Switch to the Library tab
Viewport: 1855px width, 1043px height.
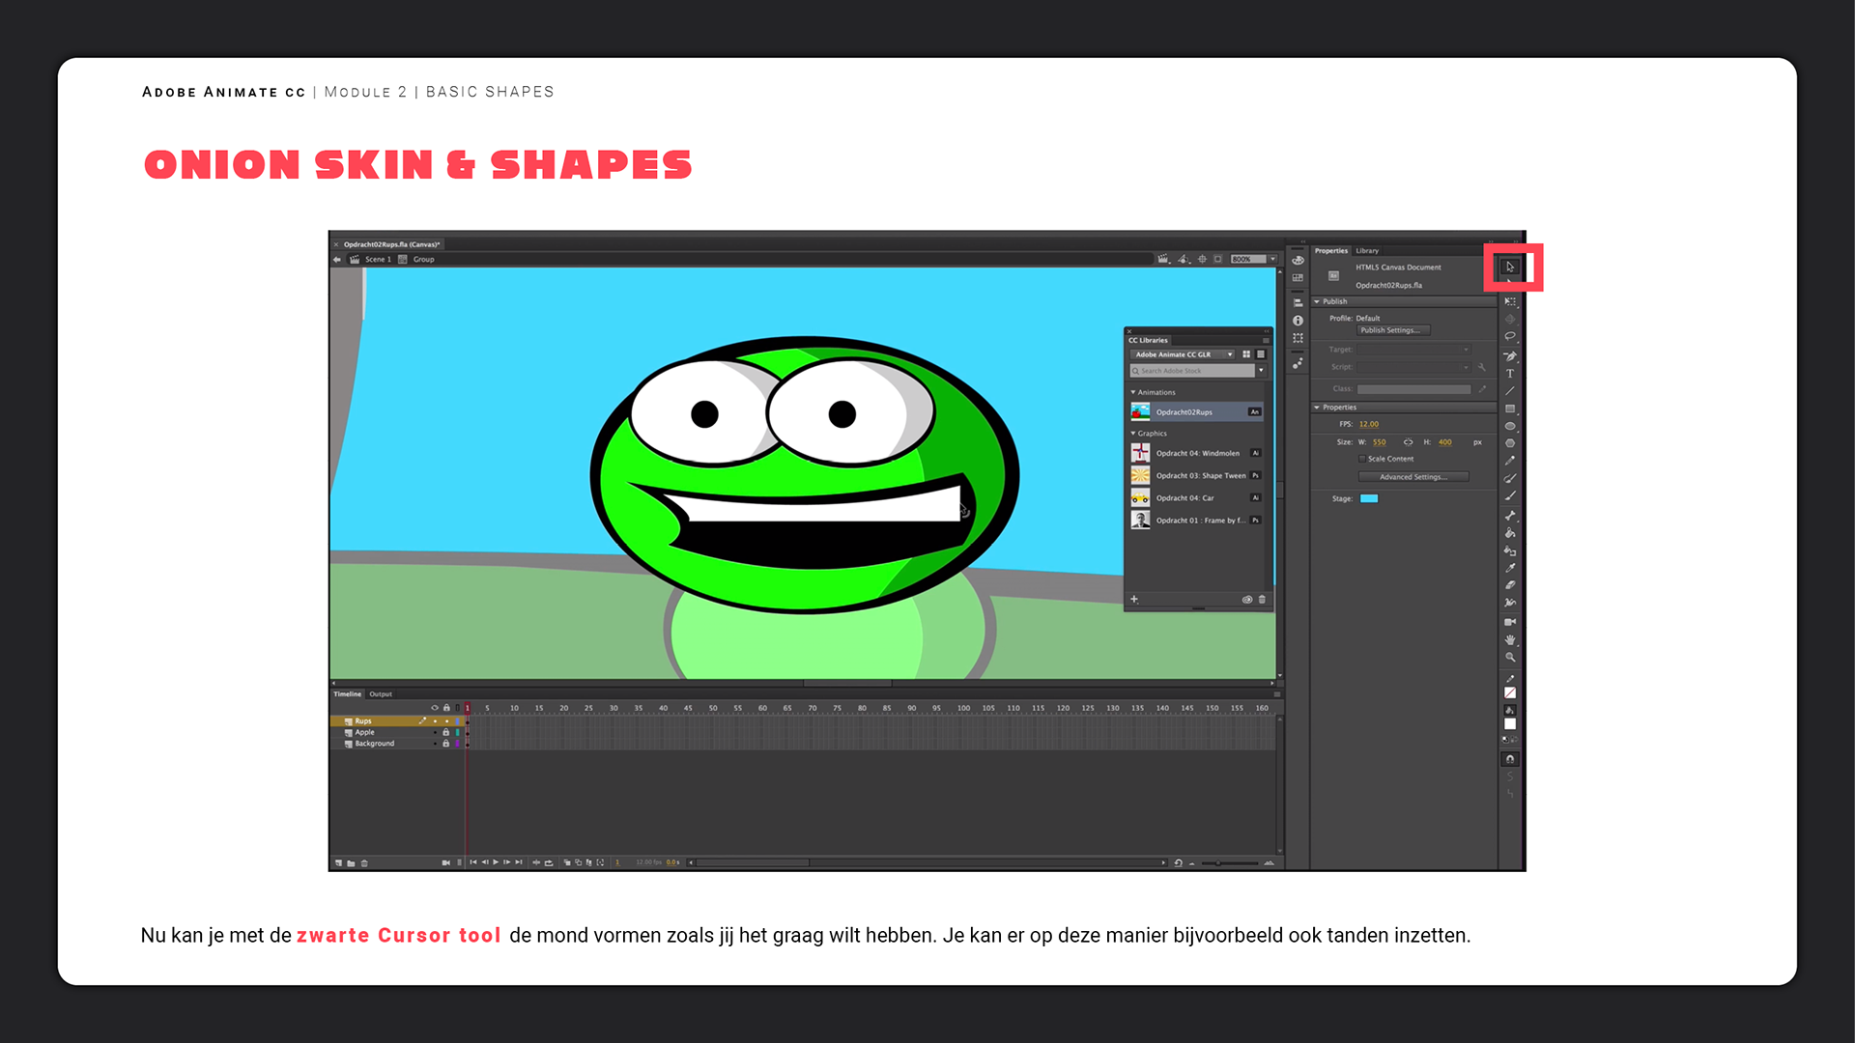pos(1367,250)
